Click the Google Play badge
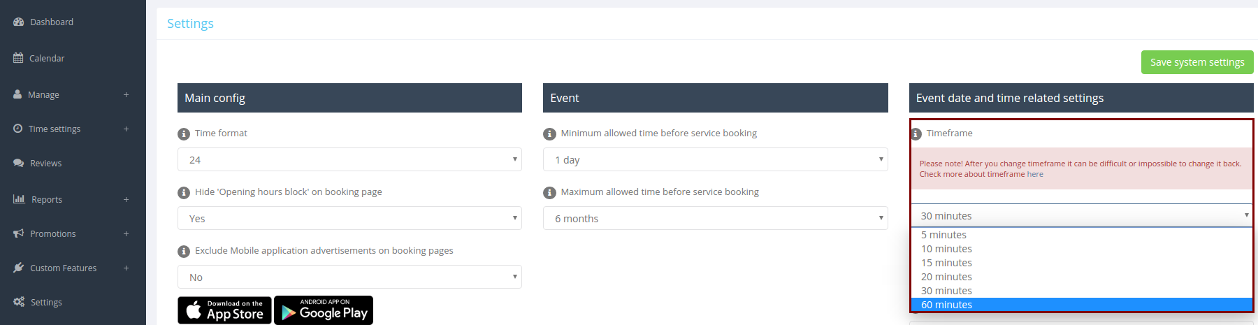Image resolution: width=1258 pixels, height=325 pixels. coord(324,310)
